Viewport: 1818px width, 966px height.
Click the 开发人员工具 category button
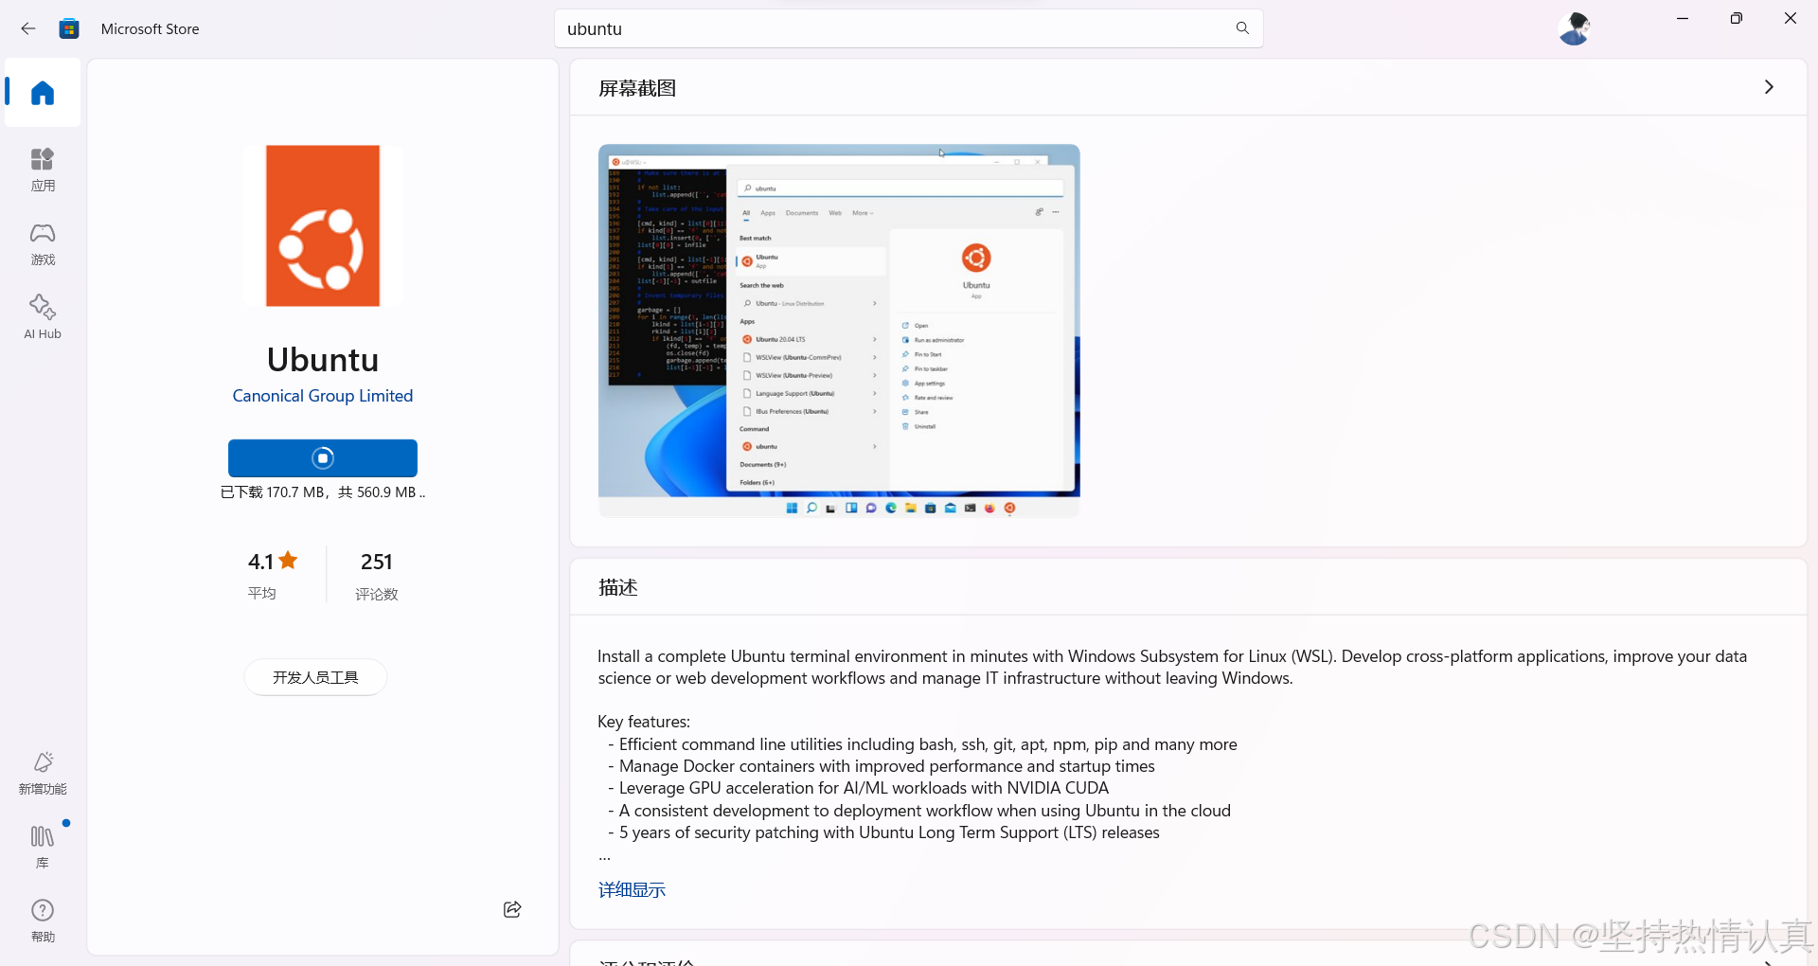(315, 677)
